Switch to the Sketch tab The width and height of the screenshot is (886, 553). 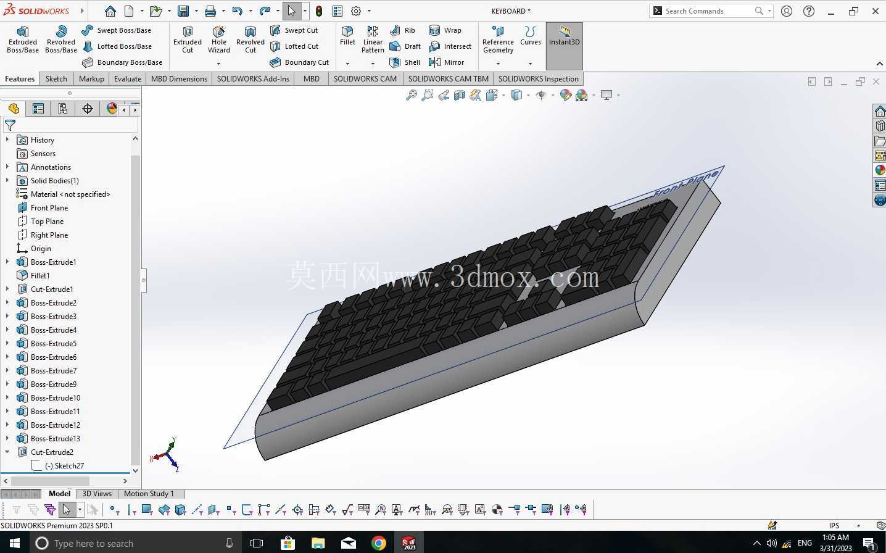click(56, 79)
